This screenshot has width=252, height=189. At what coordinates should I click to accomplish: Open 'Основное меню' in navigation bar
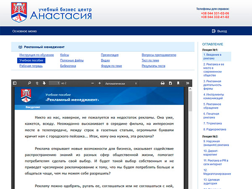tap(24, 31)
